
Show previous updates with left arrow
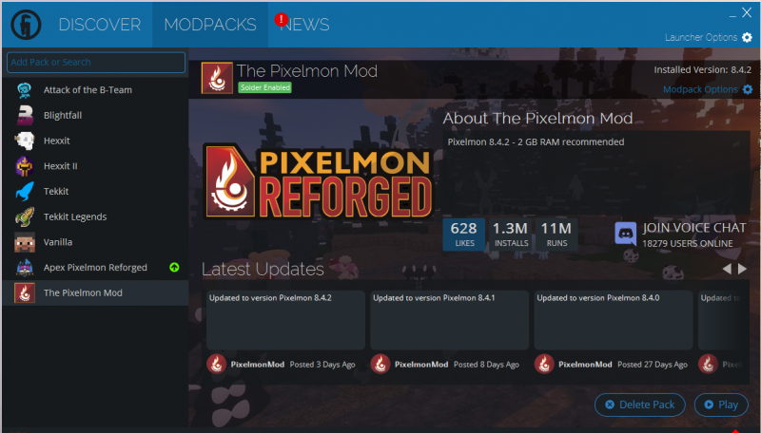pos(727,270)
